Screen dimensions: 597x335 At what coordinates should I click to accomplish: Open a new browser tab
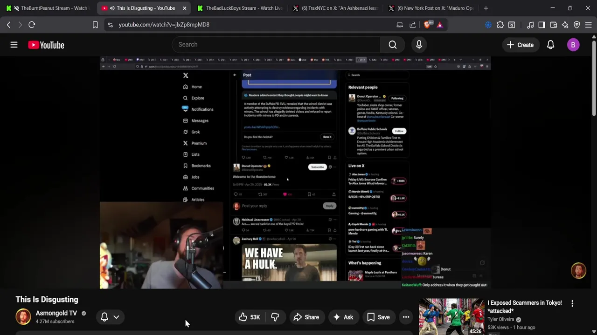click(486, 8)
